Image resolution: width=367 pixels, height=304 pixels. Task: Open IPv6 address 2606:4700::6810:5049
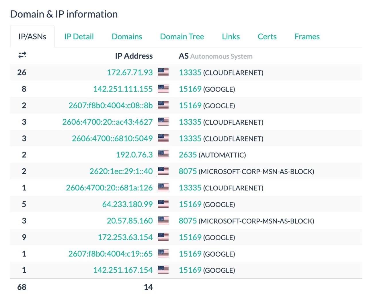point(112,138)
